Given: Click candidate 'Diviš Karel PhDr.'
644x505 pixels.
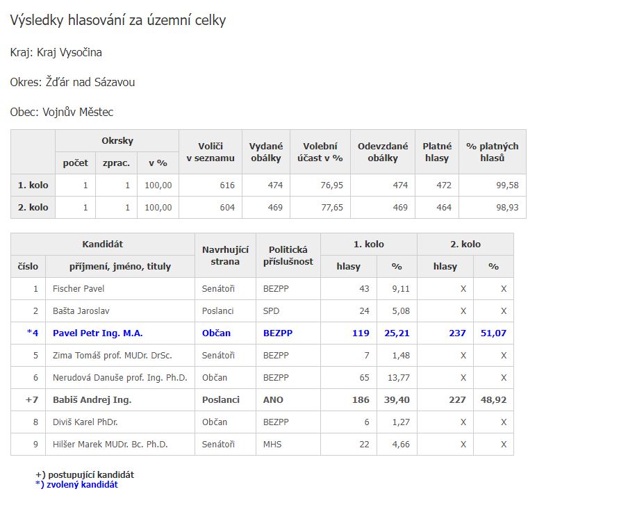Looking at the screenshot, I should 85,422.
